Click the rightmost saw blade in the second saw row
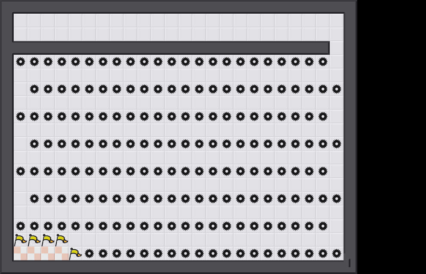Image resolution: width=426 pixels, height=274 pixels. pyautogui.click(x=337, y=89)
